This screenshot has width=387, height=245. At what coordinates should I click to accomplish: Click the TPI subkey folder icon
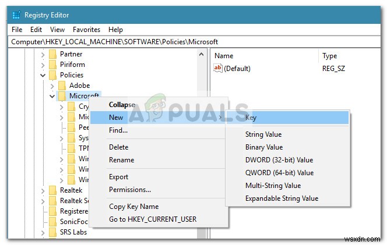72,148
